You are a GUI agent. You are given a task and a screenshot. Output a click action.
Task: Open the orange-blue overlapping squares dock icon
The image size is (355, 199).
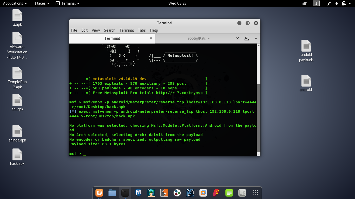click(203, 193)
